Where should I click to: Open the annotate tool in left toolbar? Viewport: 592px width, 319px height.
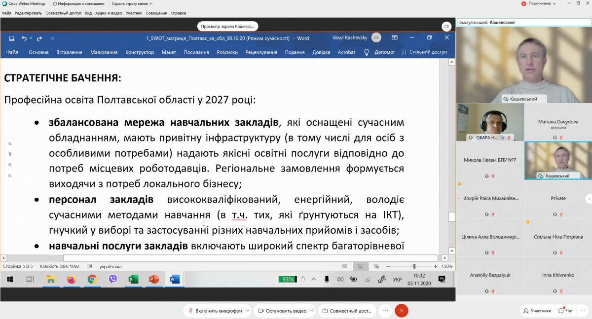10,144
